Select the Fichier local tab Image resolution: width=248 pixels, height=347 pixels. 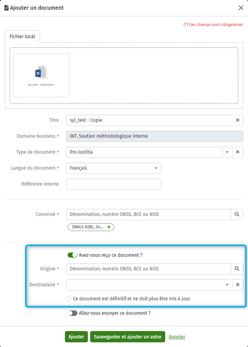[22, 37]
